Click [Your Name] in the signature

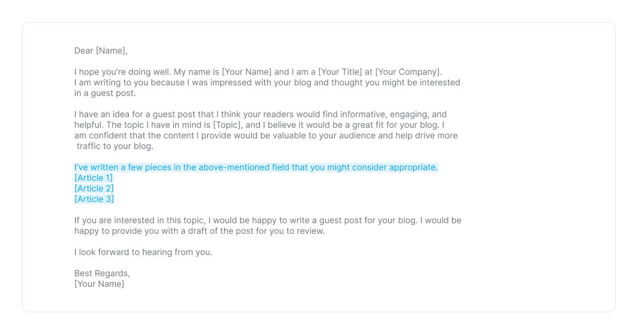[99, 284]
